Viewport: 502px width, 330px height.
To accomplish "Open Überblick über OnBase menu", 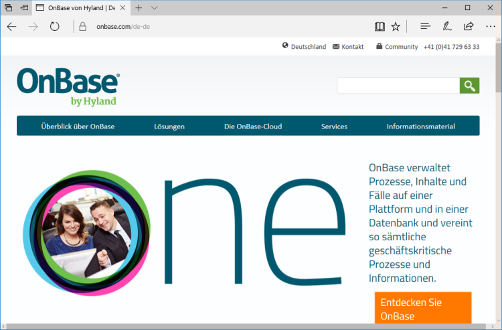I will coord(78,127).
